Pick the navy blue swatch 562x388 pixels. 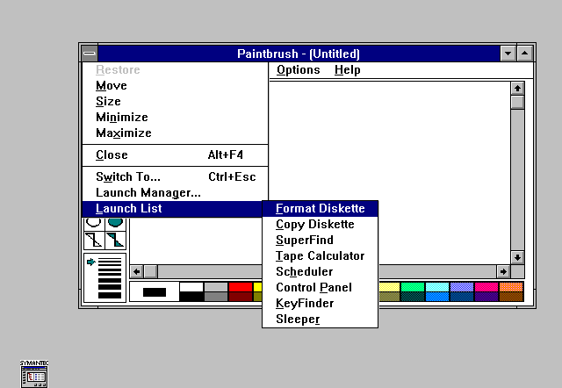pos(462,297)
